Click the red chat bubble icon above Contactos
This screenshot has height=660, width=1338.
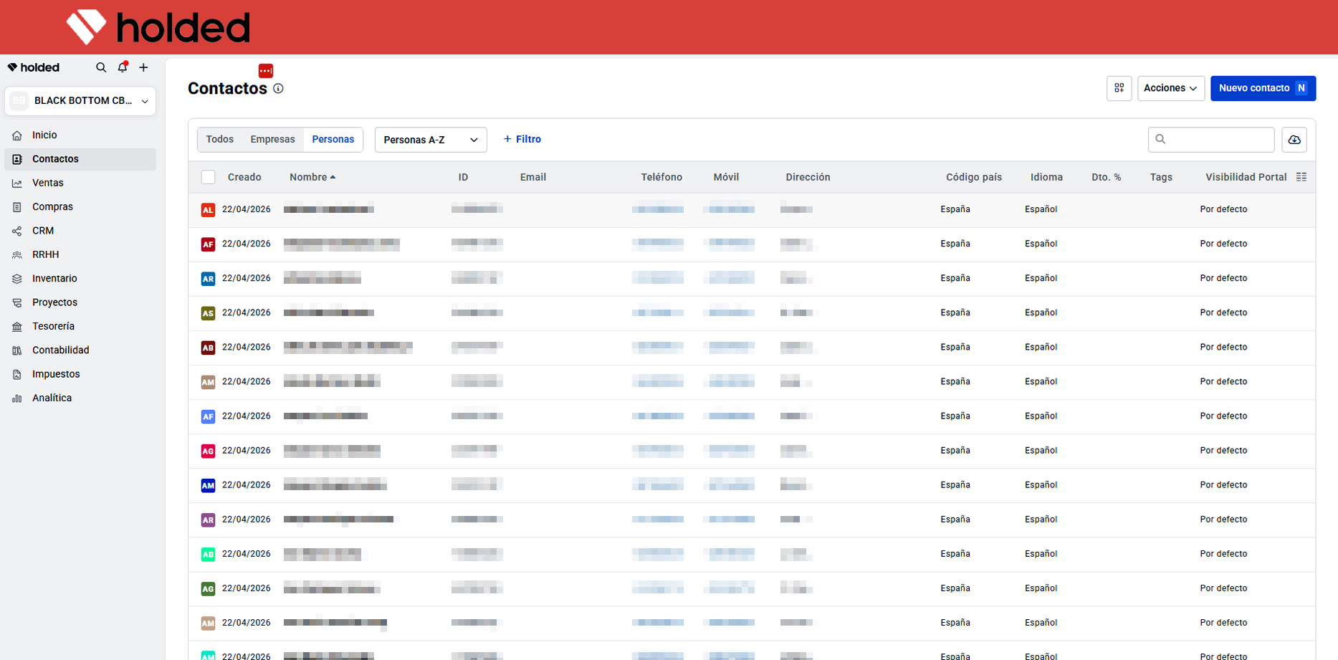[x=266, y=70]
